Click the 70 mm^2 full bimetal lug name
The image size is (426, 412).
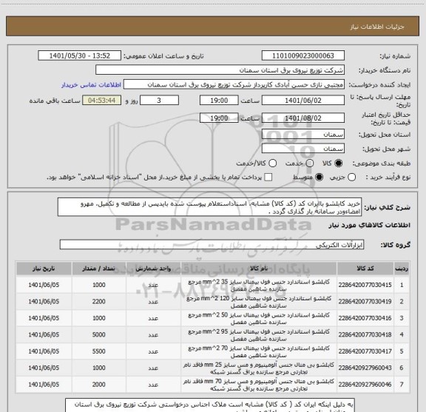259,351
